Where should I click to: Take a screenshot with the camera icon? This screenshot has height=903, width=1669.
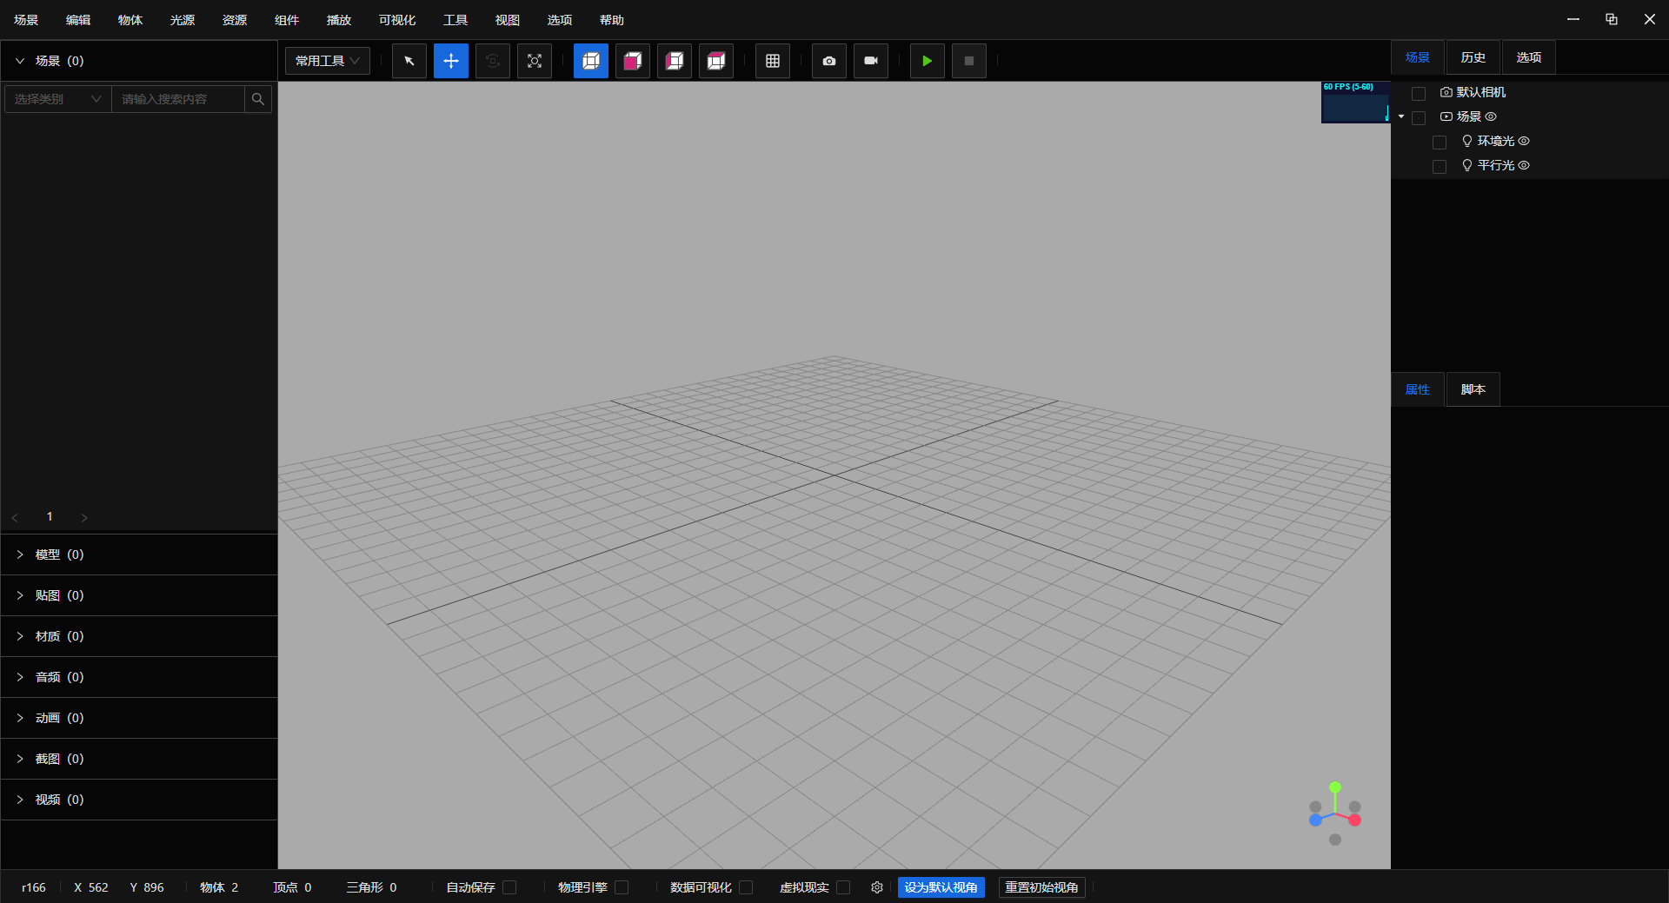[x=828, y=61]
